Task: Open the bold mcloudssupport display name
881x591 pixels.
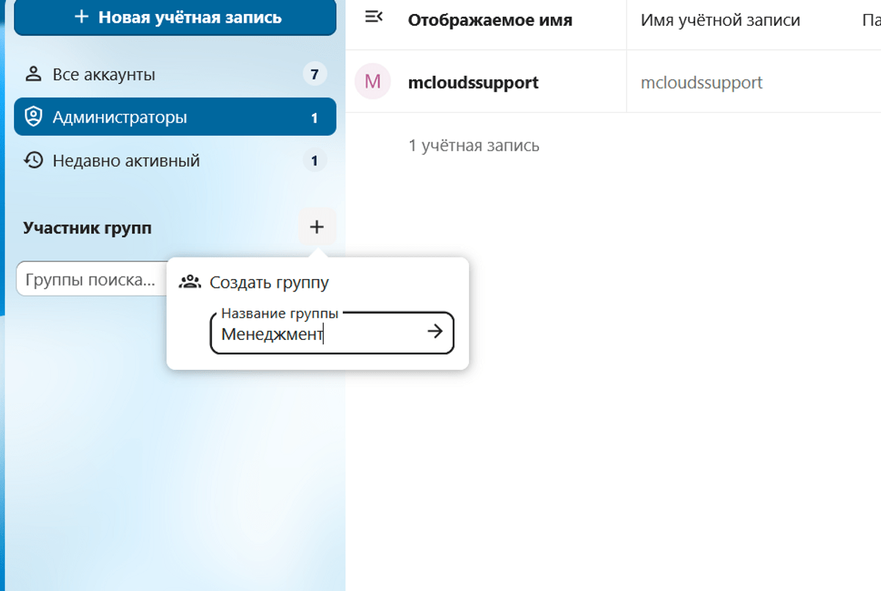Action: coord(473,82)
